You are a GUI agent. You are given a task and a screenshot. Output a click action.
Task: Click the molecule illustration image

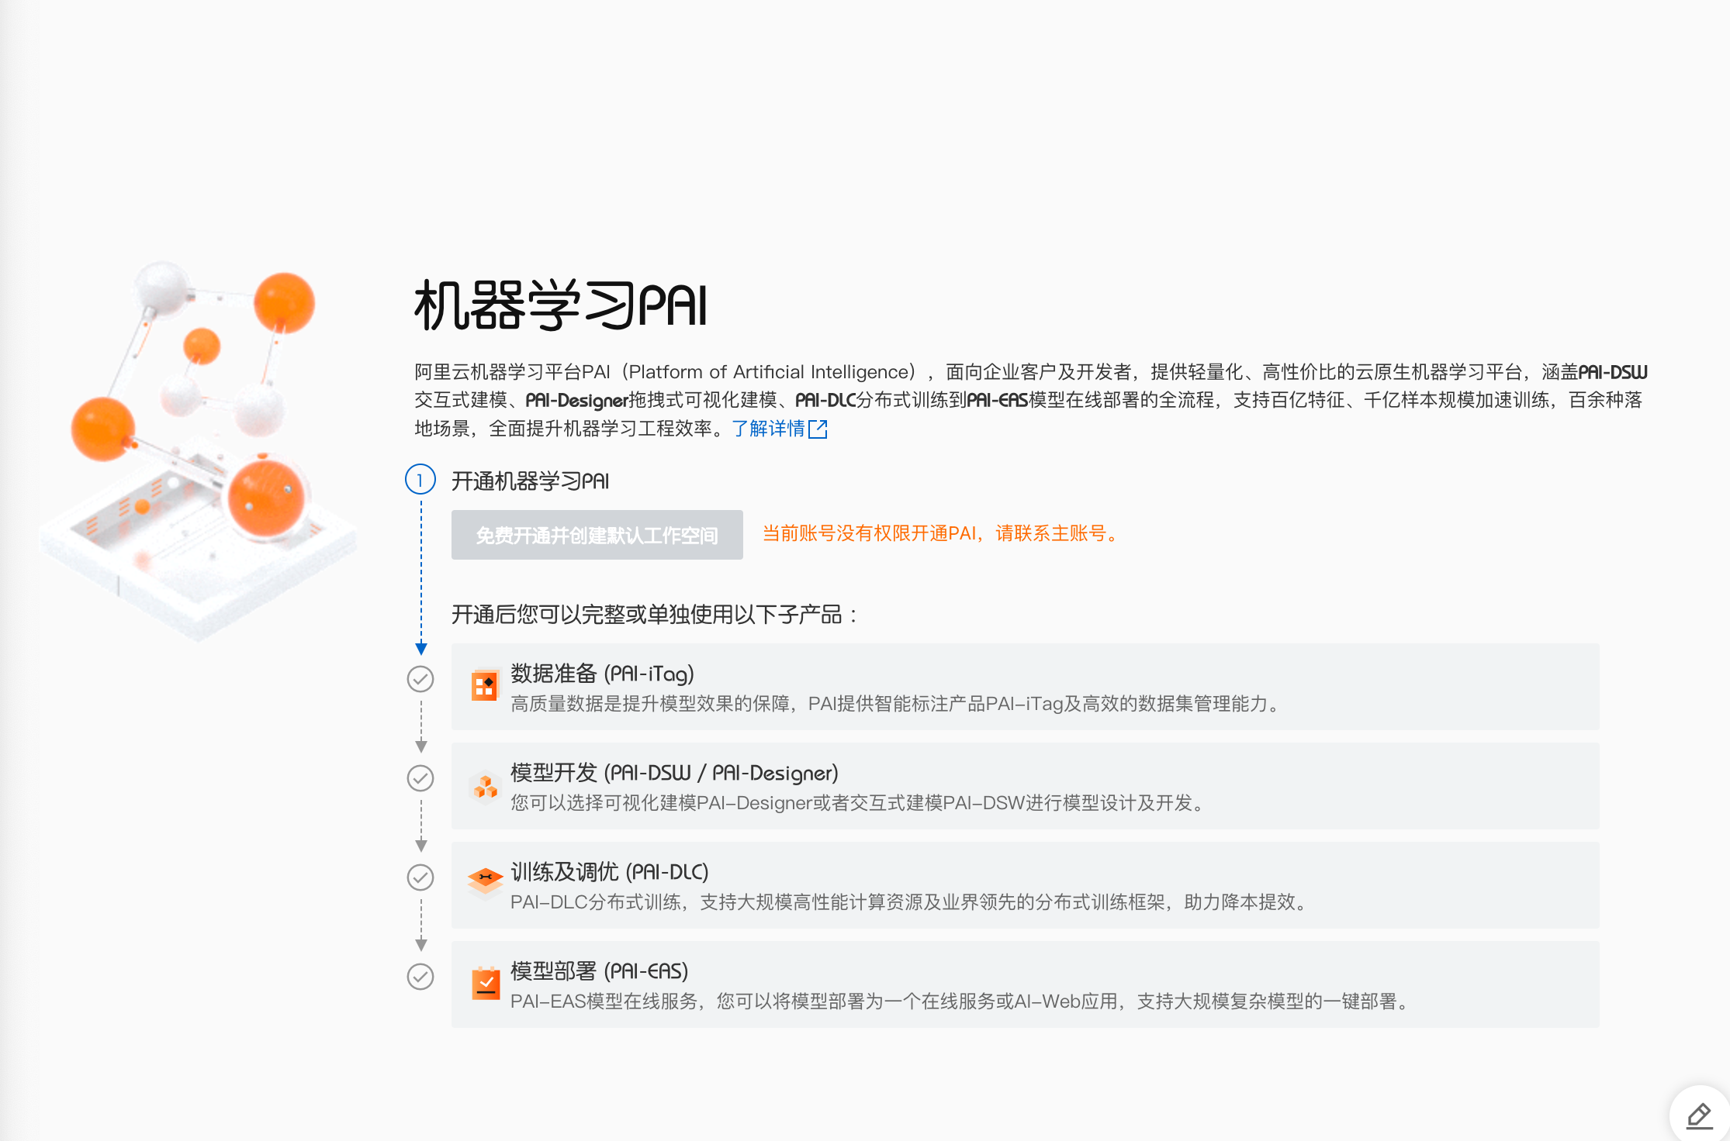[197, 450]
